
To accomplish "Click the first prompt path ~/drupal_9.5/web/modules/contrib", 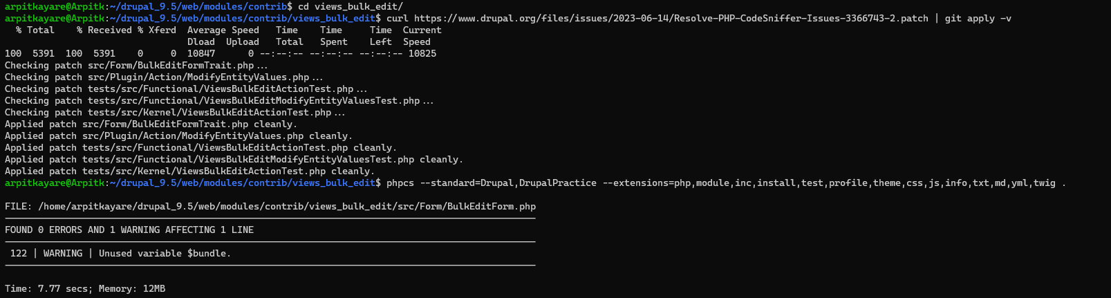I will [x=198, y=6].
